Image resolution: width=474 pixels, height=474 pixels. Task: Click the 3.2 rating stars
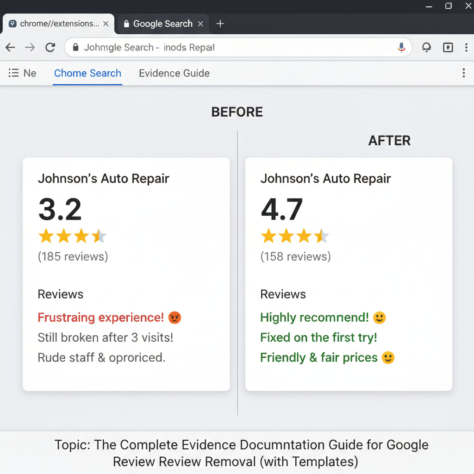pyautogui.click(x=72, y=236)
